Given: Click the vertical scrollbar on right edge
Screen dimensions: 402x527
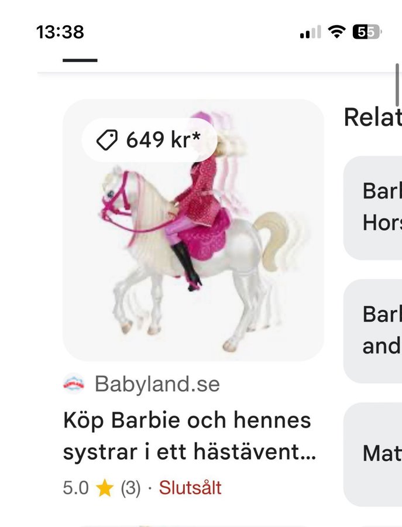Looking at the screenshot, I should [397, 85].
